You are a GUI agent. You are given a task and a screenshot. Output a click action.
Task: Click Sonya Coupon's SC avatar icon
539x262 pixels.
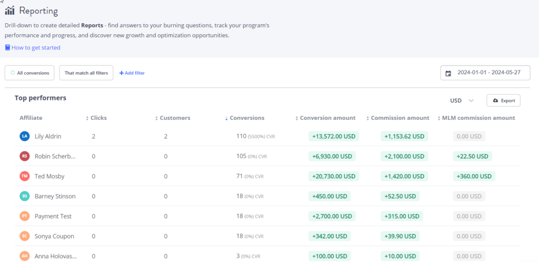[24, 236]
